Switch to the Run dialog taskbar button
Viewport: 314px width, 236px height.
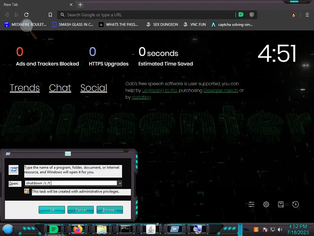pos(174,229)
